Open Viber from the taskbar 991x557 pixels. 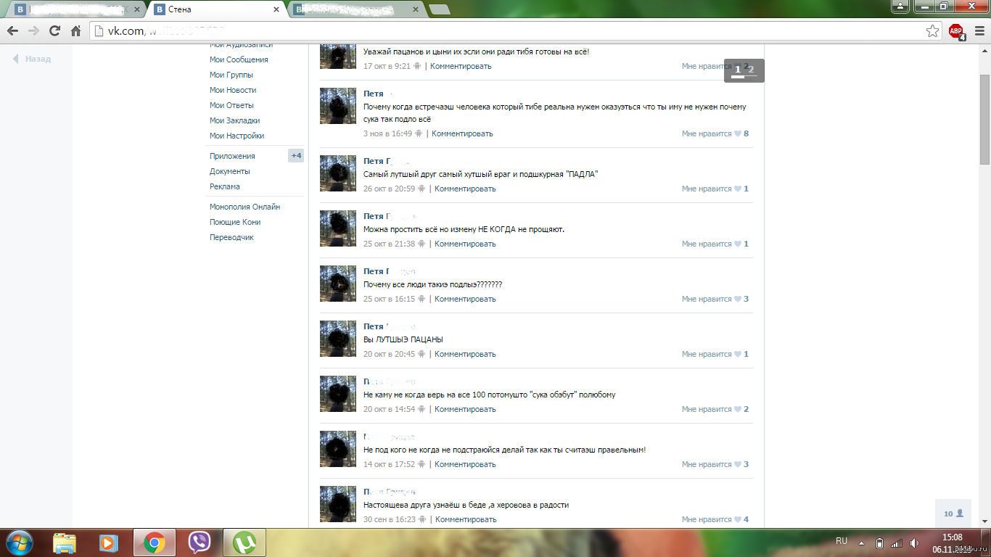tap(200, 542)
